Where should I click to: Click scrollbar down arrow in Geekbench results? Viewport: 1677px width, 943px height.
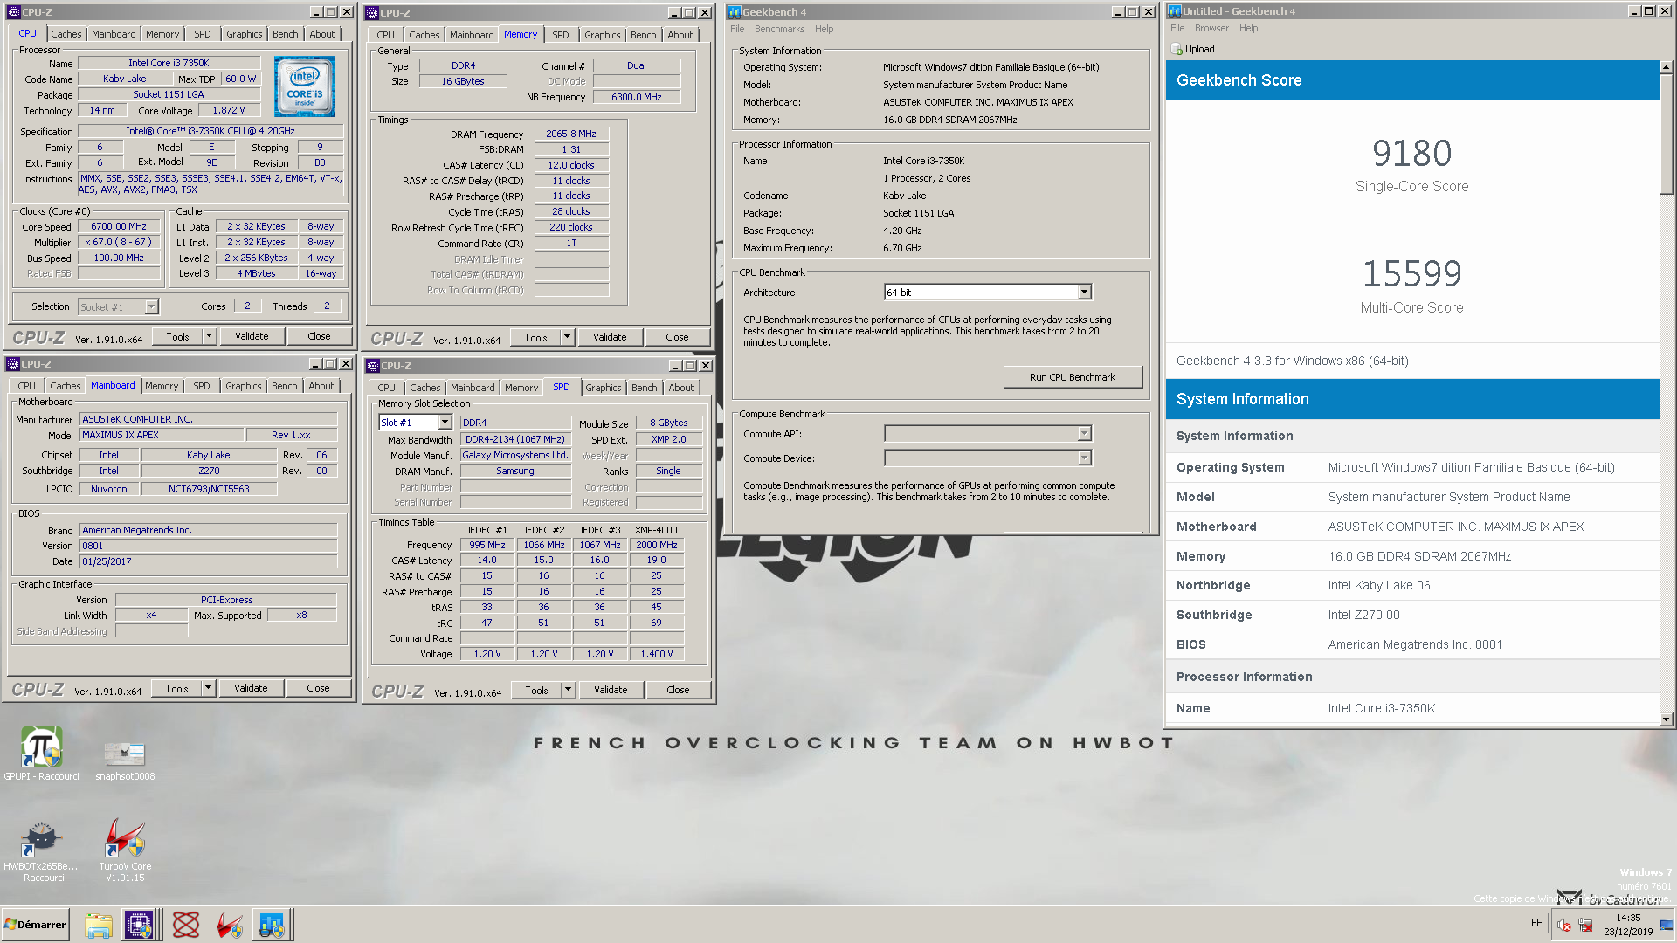1666,719
